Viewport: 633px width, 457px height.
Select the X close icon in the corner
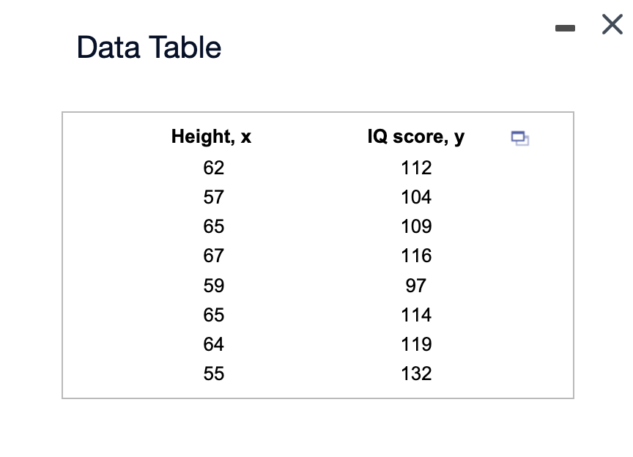point(612,24)
